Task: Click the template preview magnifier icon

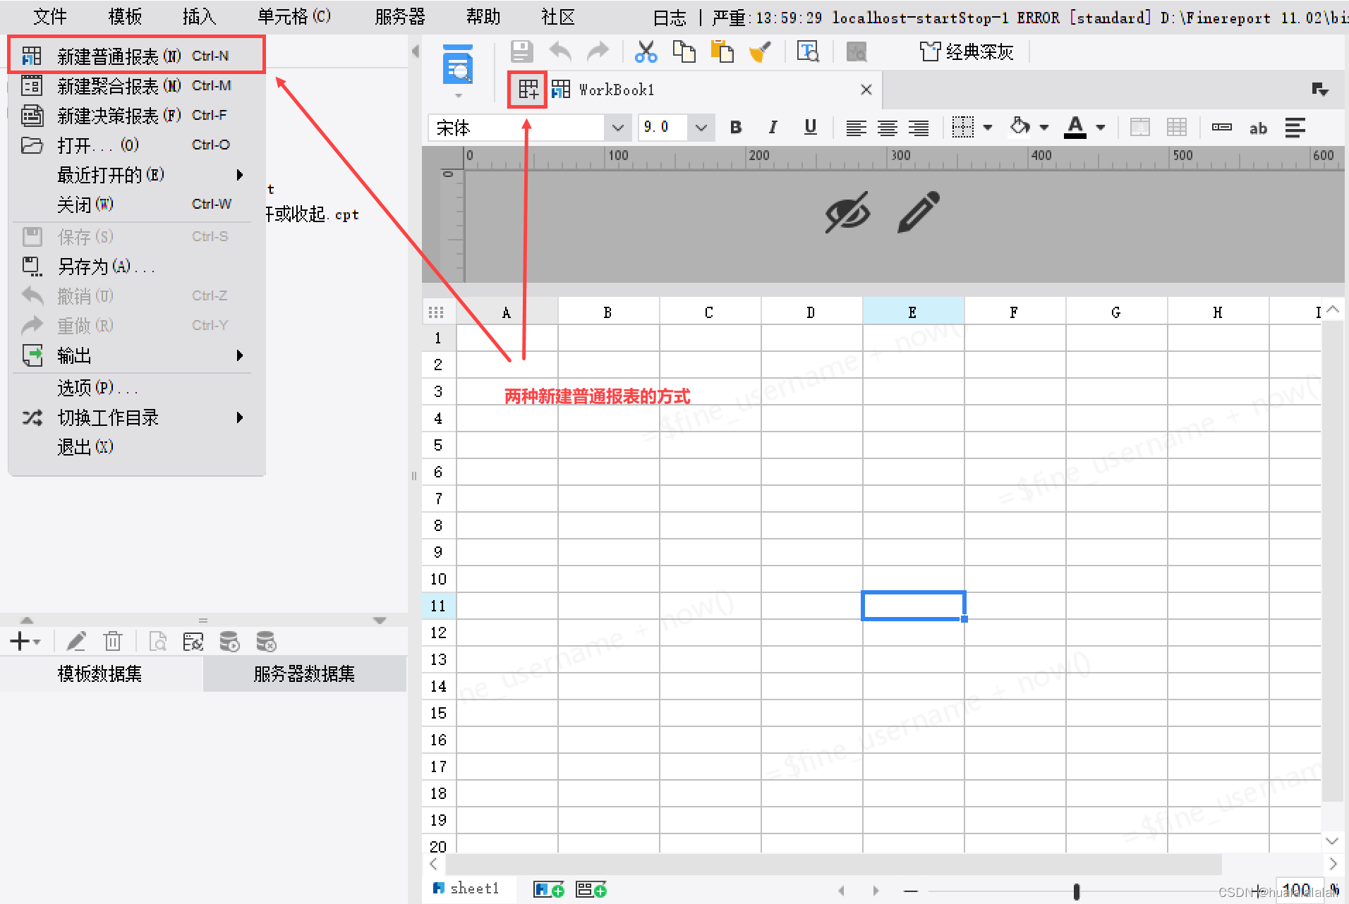Action: click(808, 52)
